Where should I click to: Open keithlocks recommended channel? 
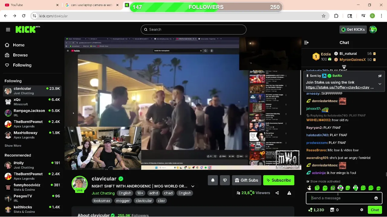click(32, 209)
